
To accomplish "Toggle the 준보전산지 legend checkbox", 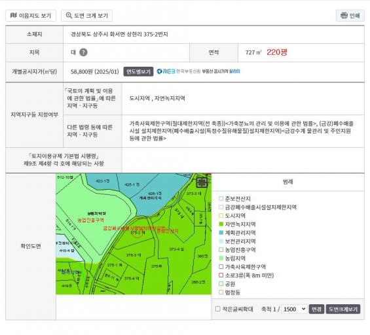I will pyautogui.click(x=221, y=198).
